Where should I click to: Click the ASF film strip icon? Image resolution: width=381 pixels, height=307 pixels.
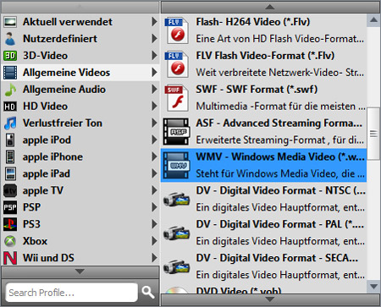[177, 132]
